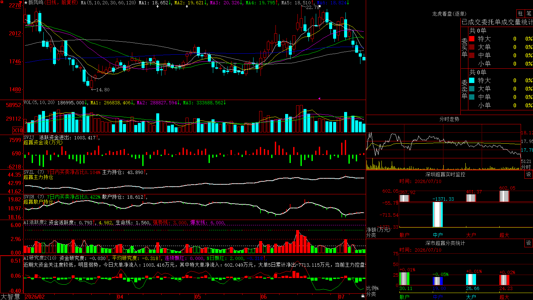
Task: Click the small lock icon at timeline end
Action: [363, 296]
